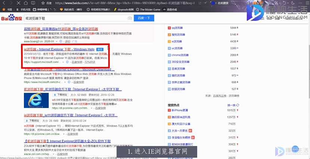Click the Internet Explorer logo thumbnail
Viewport: 310px width, 159px height.
(36, 101)
